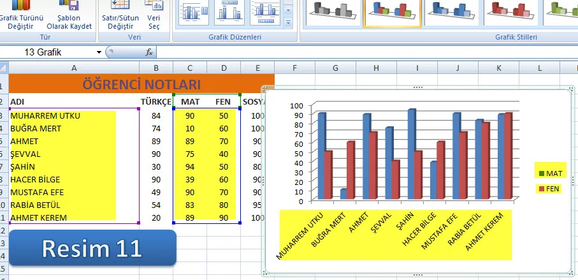The image size is (578, 280).
Task: Click the Resim 11 button
Action: tap(92, 248)
